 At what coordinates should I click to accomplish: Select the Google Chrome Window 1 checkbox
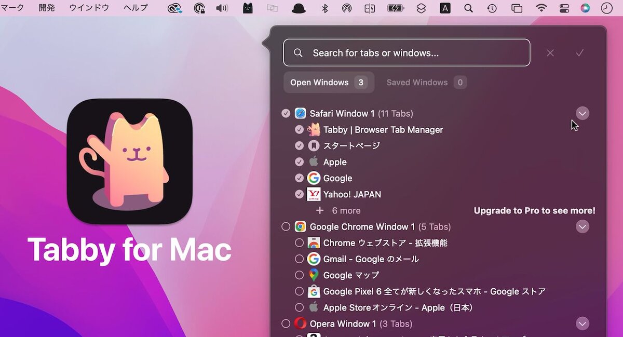click(x=286, y=226)
